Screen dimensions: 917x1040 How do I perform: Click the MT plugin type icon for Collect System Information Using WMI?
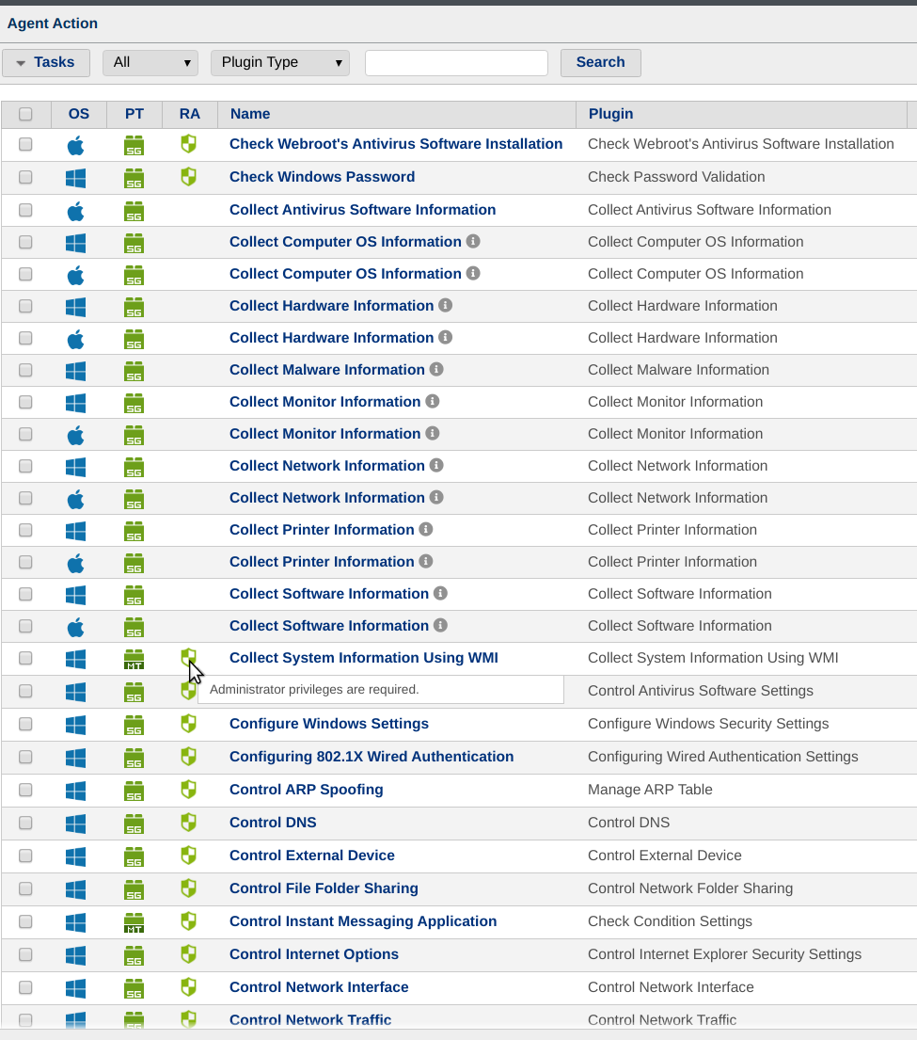[x=134, y=658]
